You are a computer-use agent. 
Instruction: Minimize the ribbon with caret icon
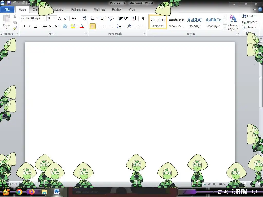click(255, 9)
